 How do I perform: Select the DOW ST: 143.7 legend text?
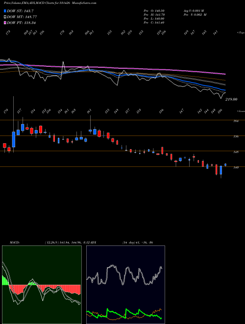[x=20, y=11]
